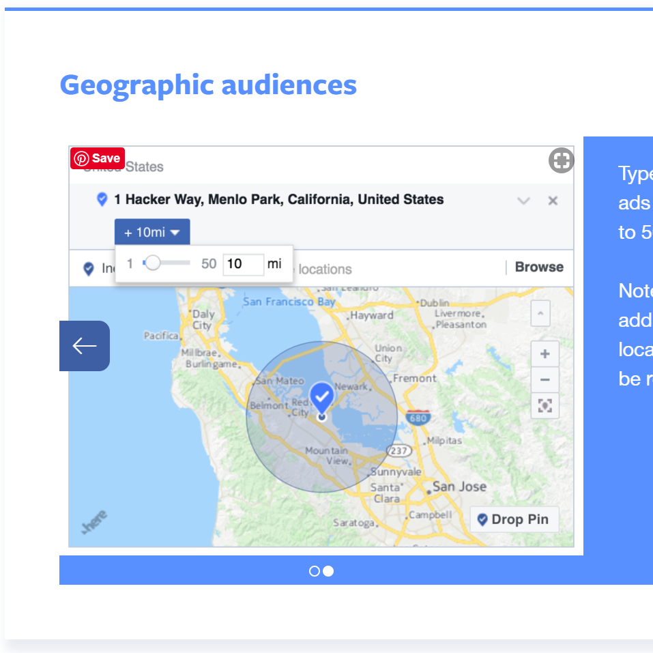The image size is (653, 653).
Task: Click the route 237 marker on map
Action: tap(398, 450)
